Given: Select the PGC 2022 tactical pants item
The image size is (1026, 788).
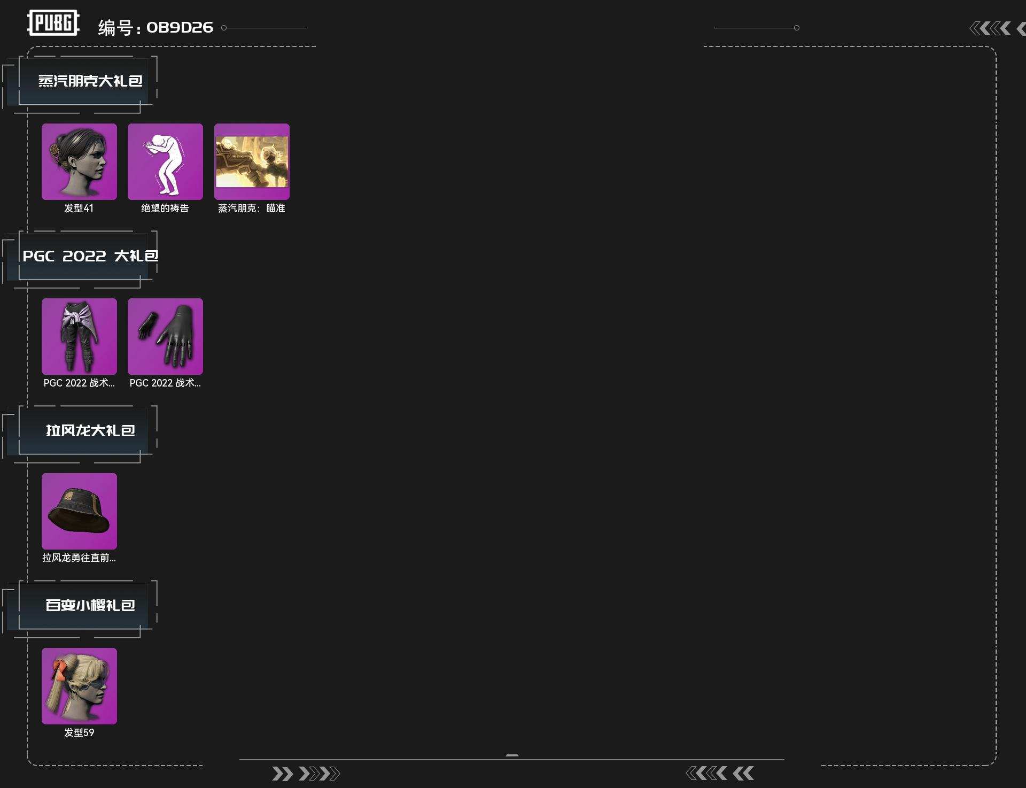Looking at the screenshot, I should tap(79, 336).
